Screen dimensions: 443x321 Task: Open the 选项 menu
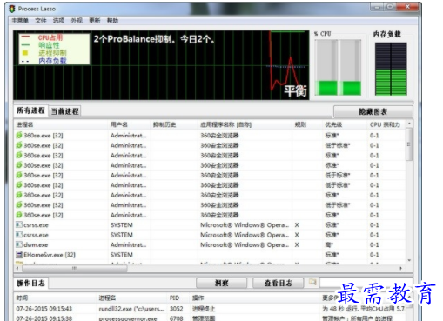point(58,21)
